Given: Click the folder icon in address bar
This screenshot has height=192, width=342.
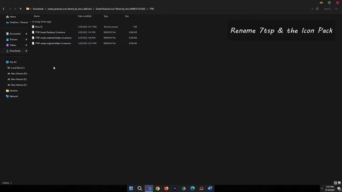Looking at the screenshot, I should pos(28,9).
